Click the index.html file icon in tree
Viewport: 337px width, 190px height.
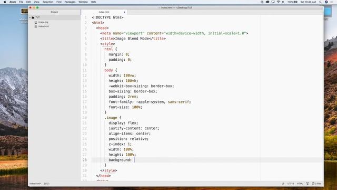coord(36,26)
